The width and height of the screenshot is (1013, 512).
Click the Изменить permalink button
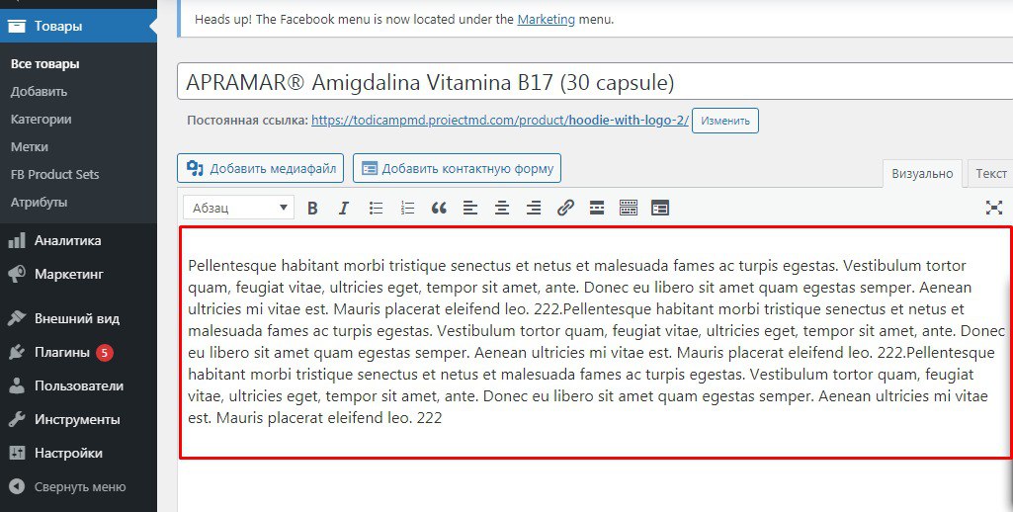tap(724, 121)
